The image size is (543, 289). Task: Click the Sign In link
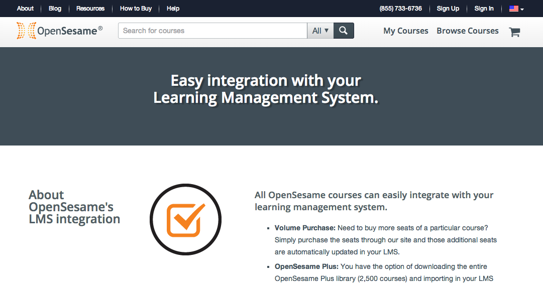484,9
